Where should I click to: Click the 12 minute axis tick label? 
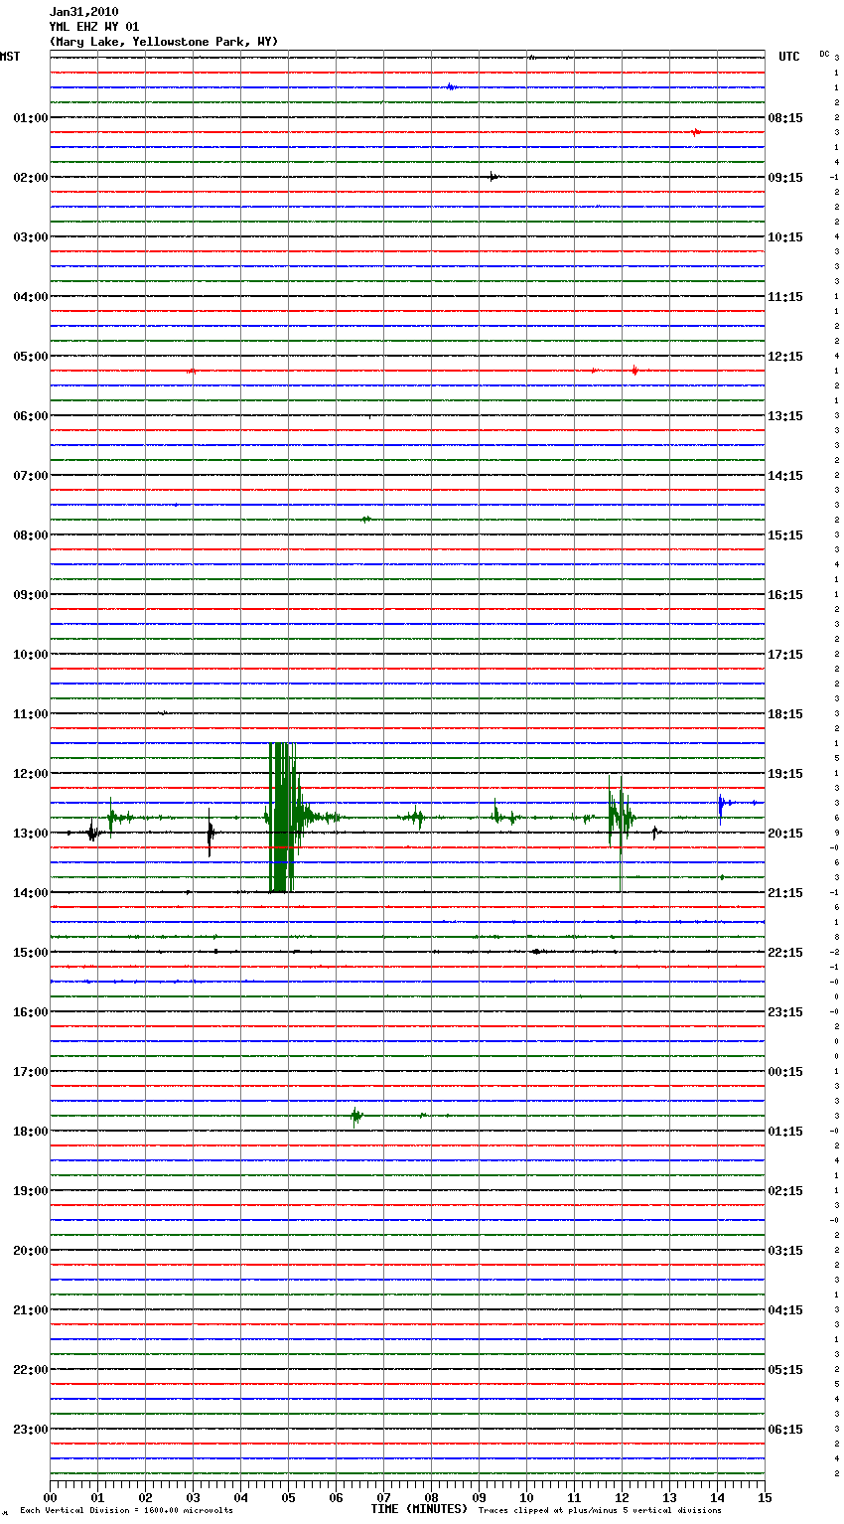[x=622, y=1497]
